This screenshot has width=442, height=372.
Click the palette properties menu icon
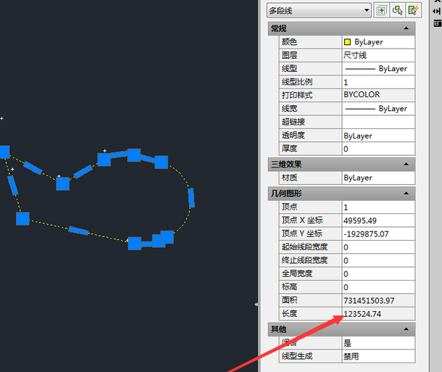point(437,23)
